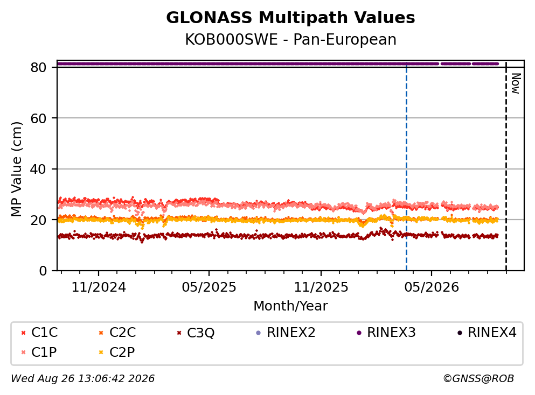
Task: Click the purple RINEX3 data band at top
Action: click(x=278, y=64)
